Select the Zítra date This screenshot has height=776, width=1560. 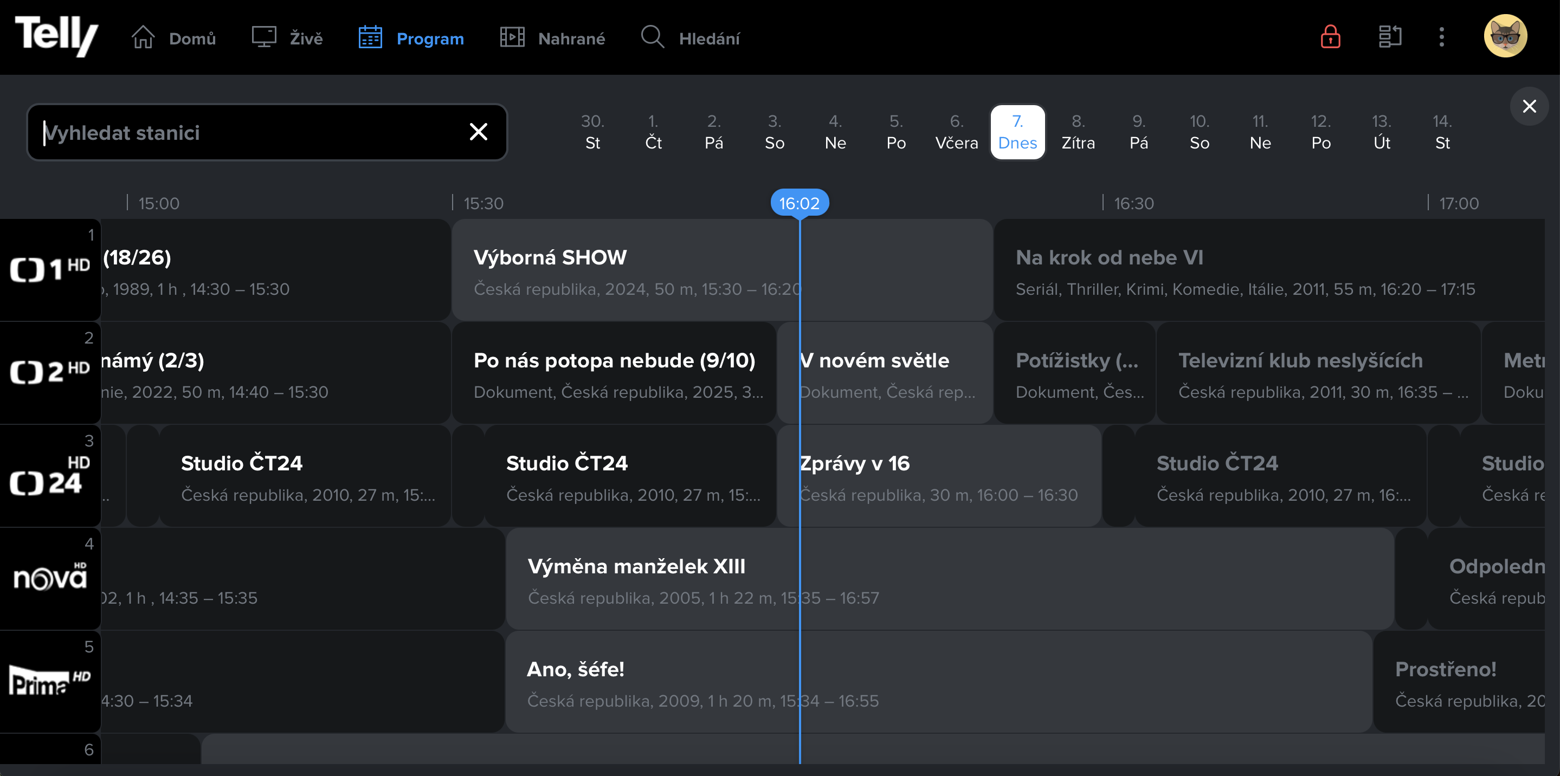pyautogui.click(x=1078, y=132)
